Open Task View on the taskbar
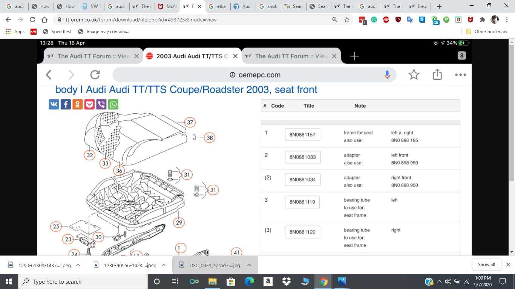515x289 pixels. coord(175,281)
